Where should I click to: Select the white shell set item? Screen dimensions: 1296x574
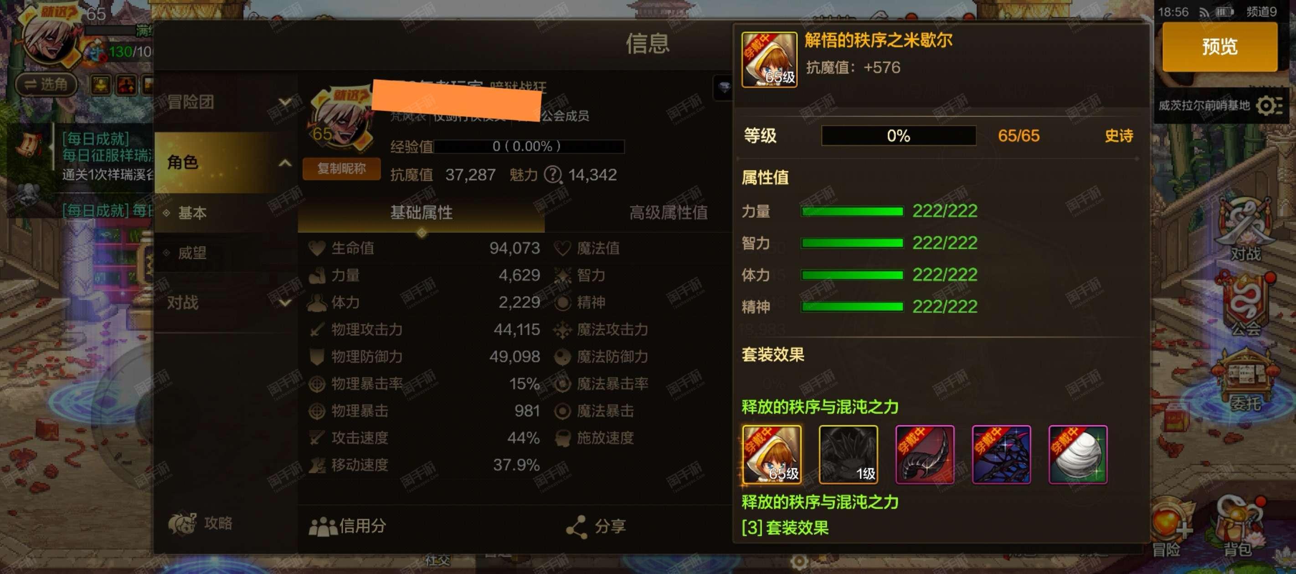pyautogui.click(x=1078, y=454)
